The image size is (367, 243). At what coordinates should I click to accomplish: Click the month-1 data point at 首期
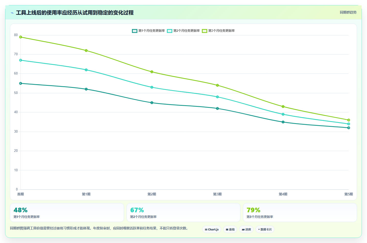(21, 83)
